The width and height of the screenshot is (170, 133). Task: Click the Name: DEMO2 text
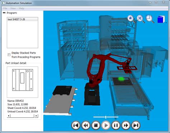point(15,101)
